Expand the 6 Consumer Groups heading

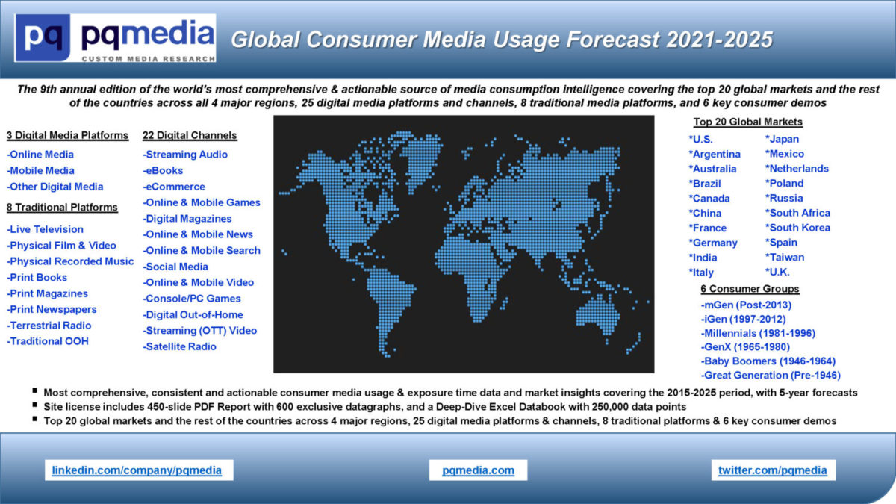coord(750,288)
